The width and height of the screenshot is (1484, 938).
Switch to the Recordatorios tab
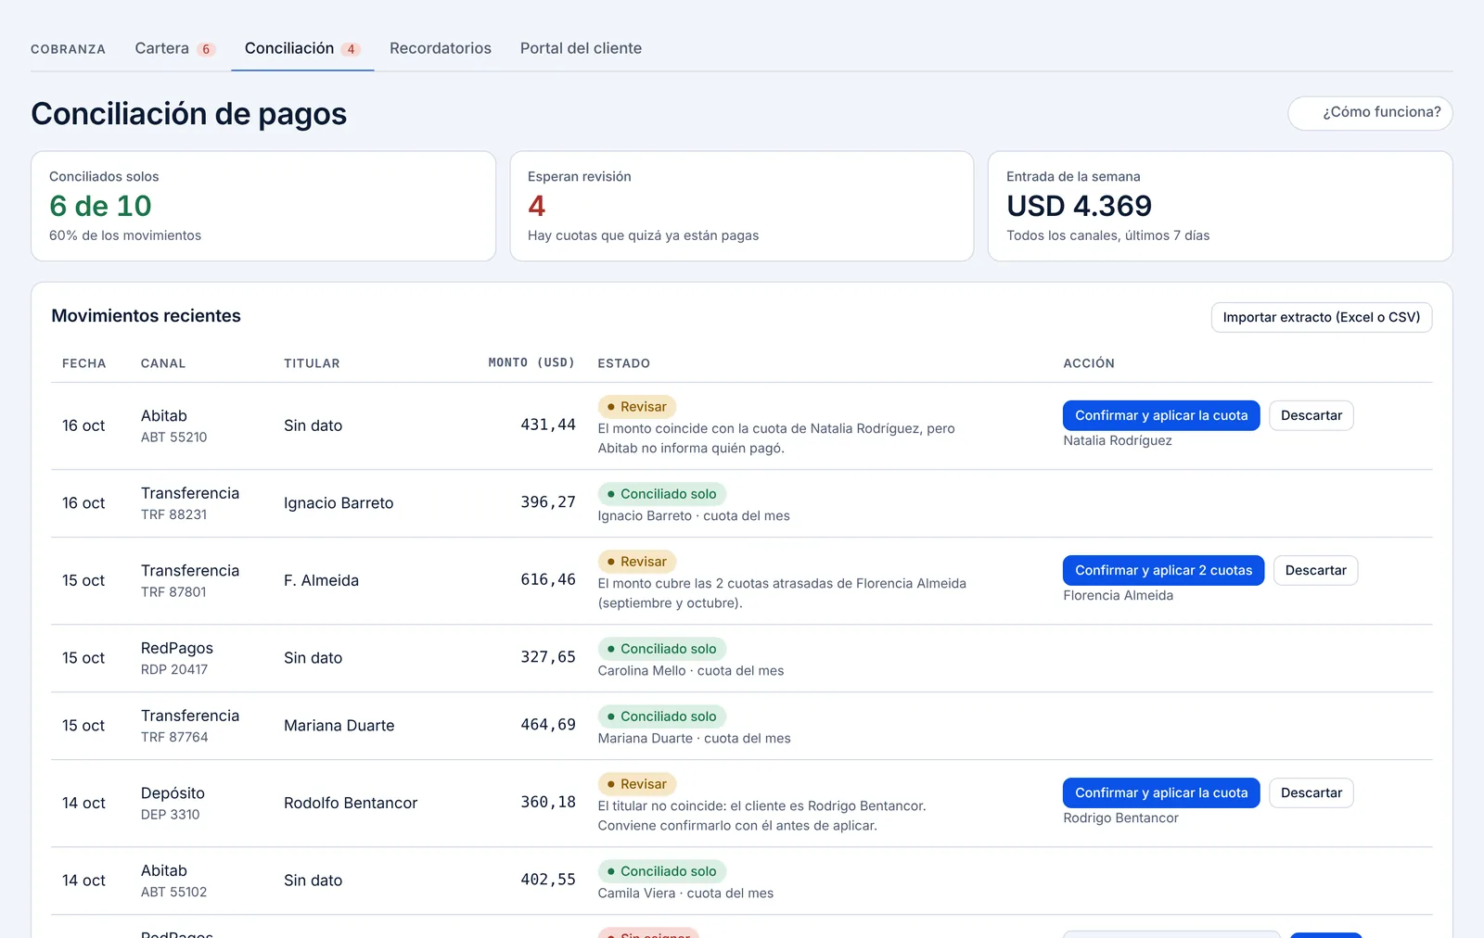[441, 48]
